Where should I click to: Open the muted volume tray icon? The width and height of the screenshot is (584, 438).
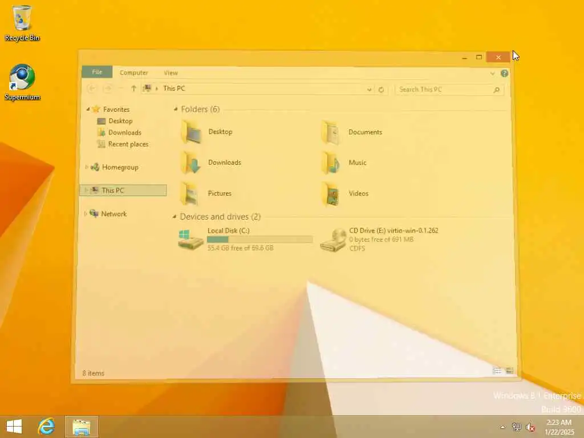(530, 427)
